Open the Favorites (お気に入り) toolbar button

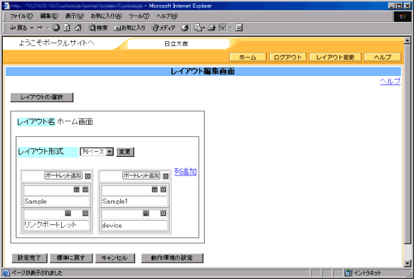click(129, 28)
